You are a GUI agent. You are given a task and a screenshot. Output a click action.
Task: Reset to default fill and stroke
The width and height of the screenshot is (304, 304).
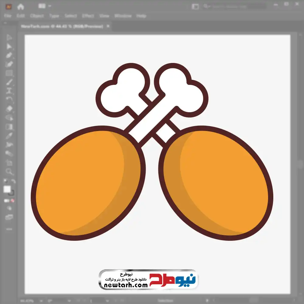coord(5,181)
